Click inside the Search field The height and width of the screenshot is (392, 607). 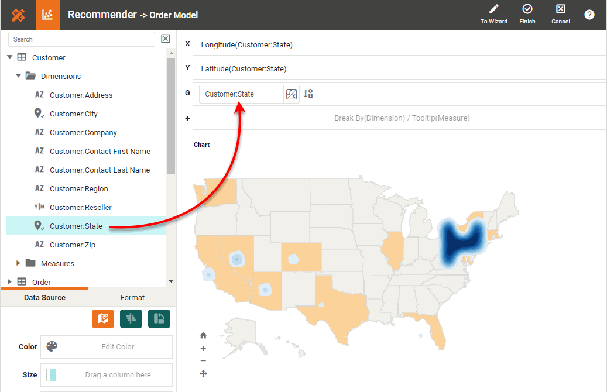pos(82,39)
